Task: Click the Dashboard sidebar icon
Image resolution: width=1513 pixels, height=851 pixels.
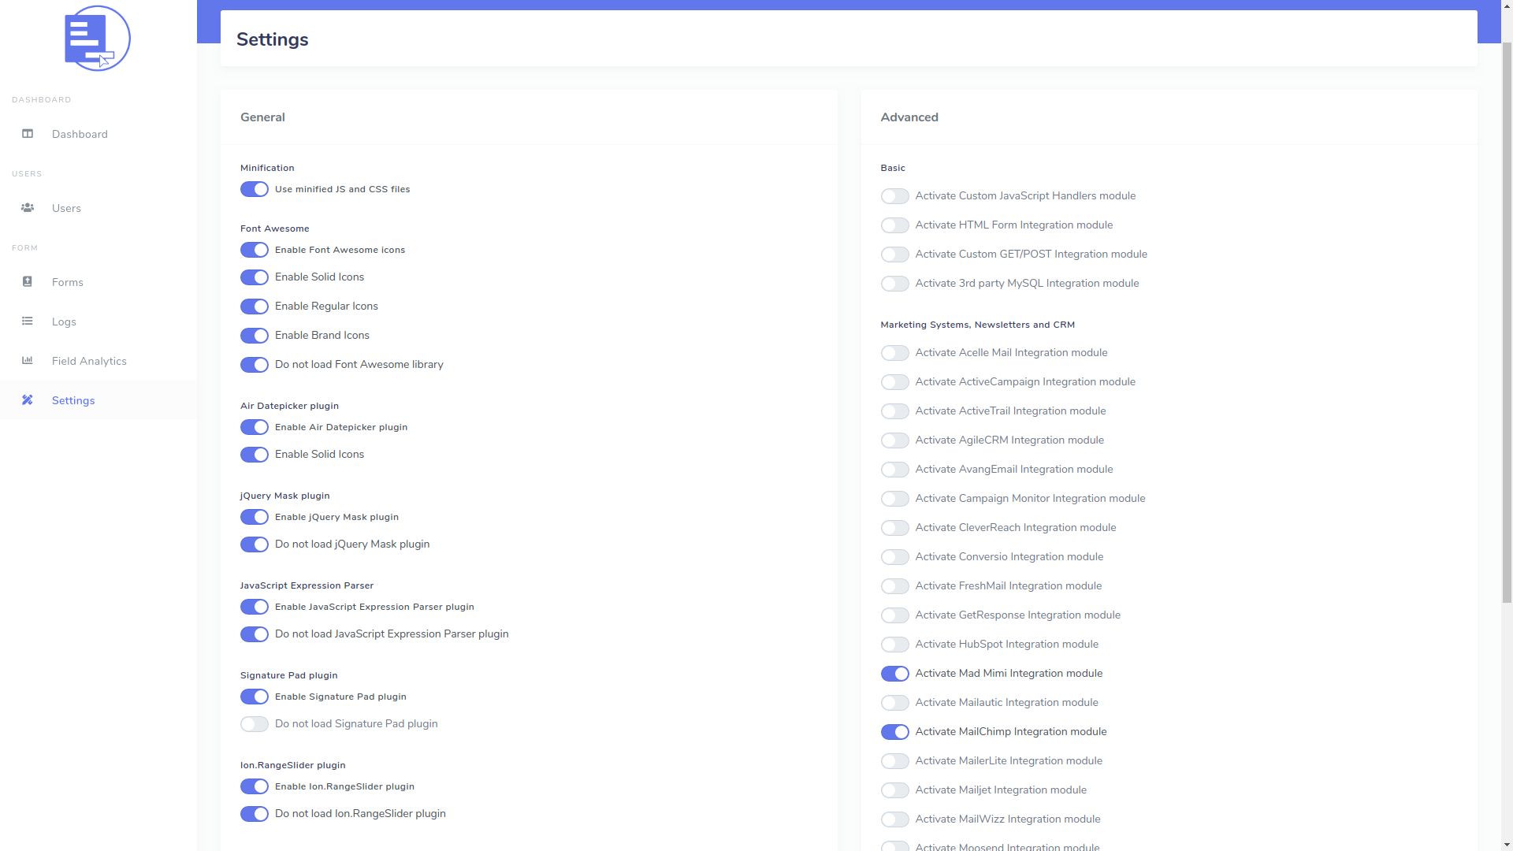Action: (28, 134)
